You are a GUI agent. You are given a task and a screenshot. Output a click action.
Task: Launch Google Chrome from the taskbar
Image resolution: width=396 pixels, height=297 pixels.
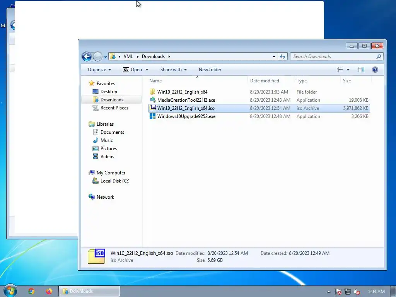[31, 291]
